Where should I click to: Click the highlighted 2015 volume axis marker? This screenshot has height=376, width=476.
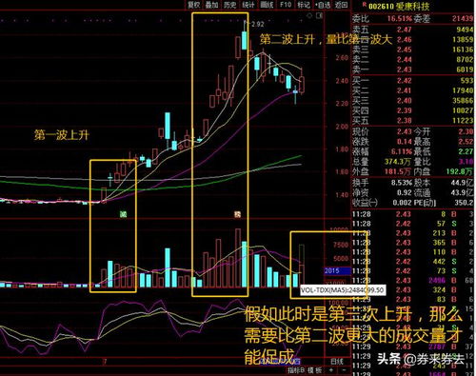[337, 270]
